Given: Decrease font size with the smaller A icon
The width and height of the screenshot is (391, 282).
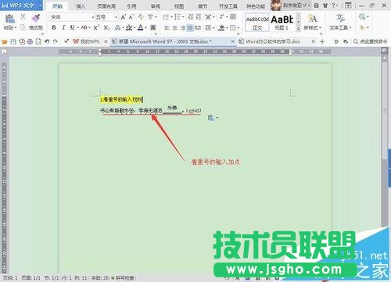Looking at the screenshot, I should tap(131, 17).
